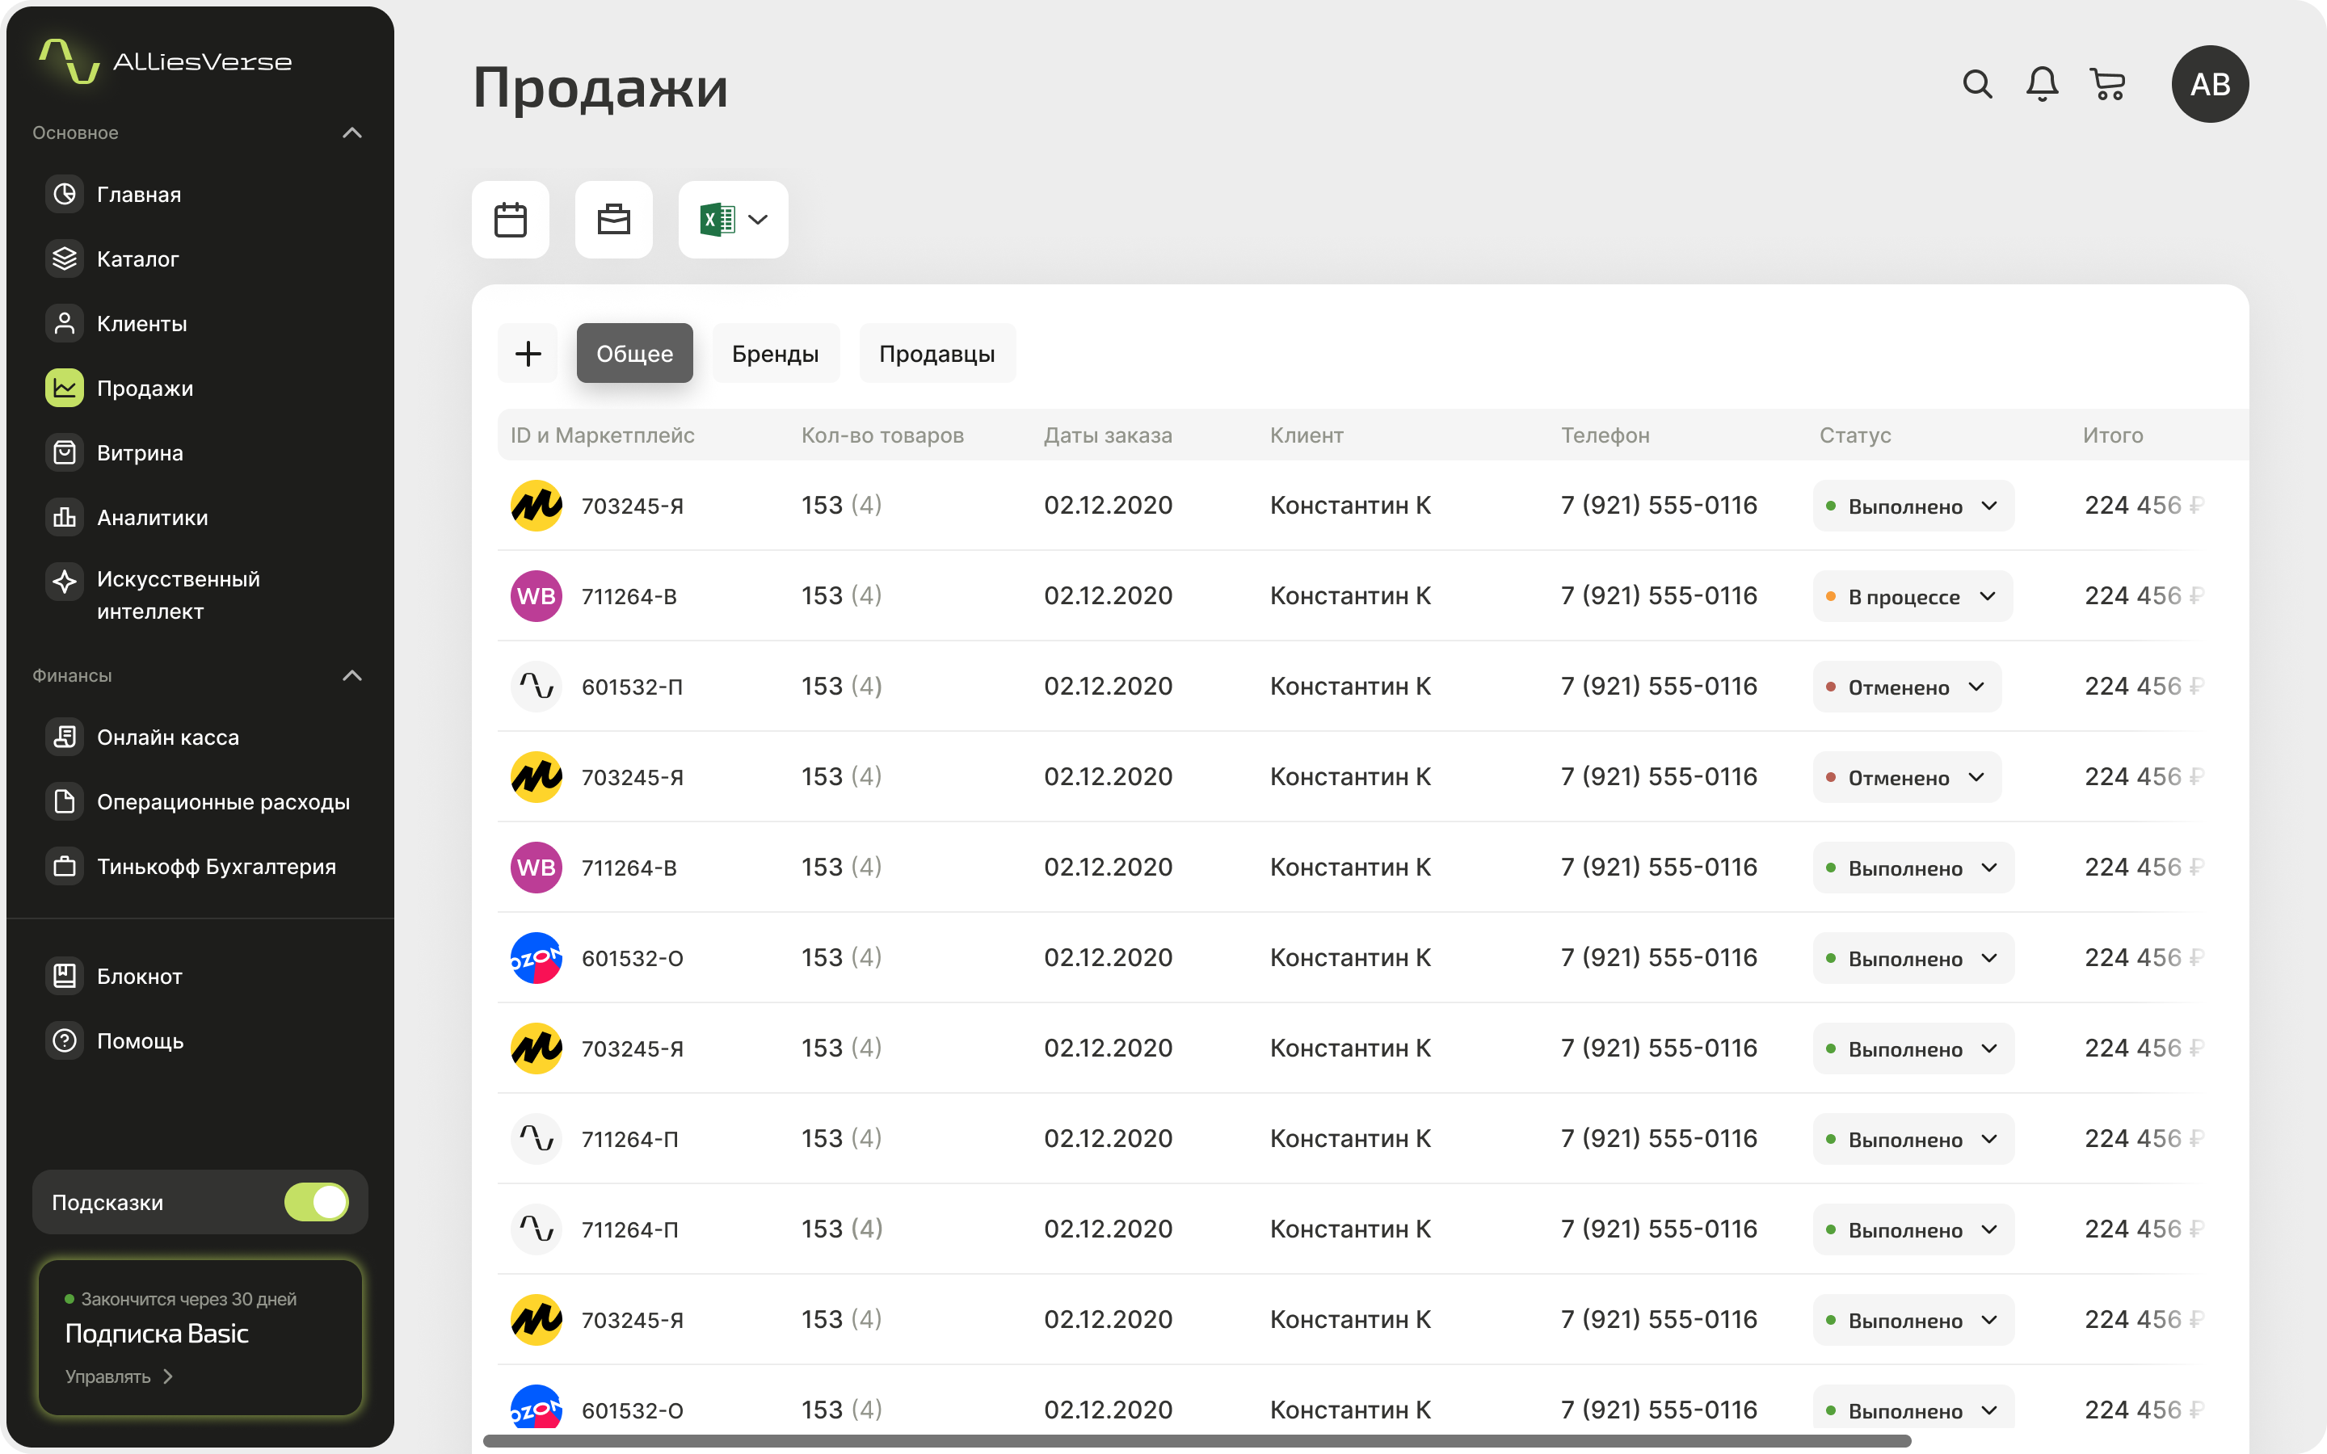This screenshot has height=1454, width=2327.
Task: Collapse the Финансы sidebar group
Action: pyautogui.click(x=352, y=675)
